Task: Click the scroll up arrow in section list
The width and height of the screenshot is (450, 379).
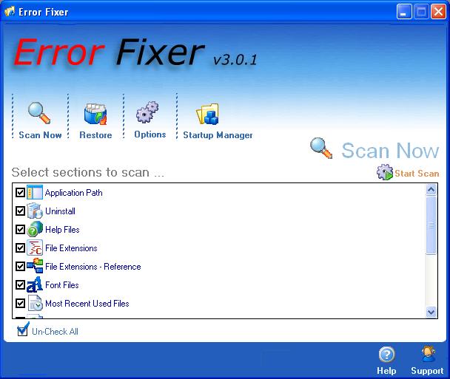Action: pos(431,190)
